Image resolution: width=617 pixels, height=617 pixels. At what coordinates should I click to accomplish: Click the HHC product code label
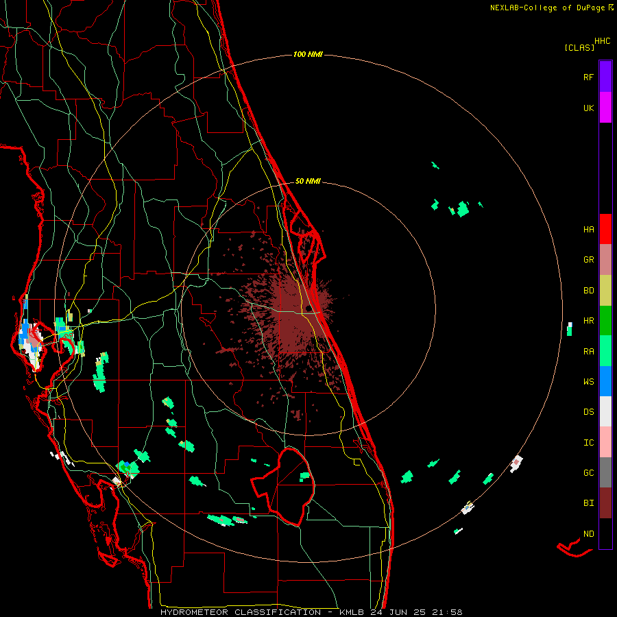coord(603,41)
